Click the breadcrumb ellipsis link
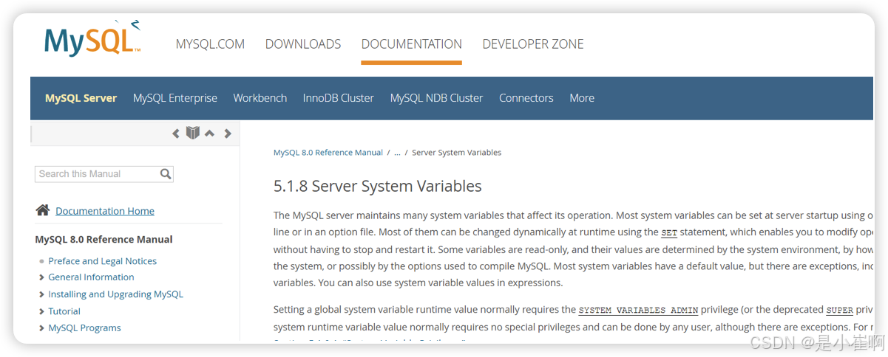 [398, 153]
